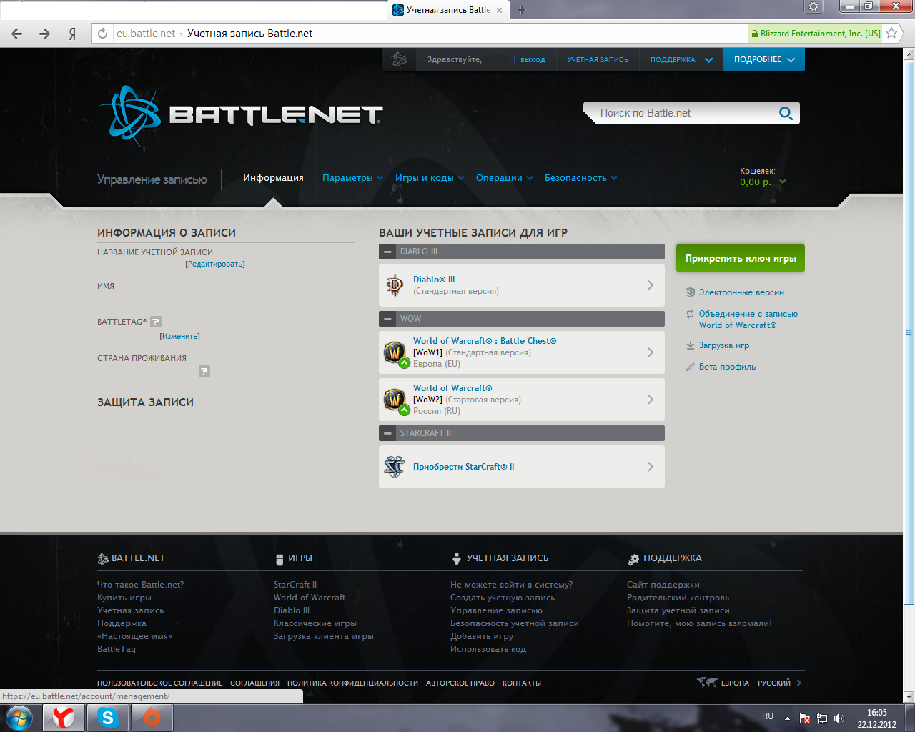
Task: Collapse the WOW accounts section
Action: pos(387,319)
